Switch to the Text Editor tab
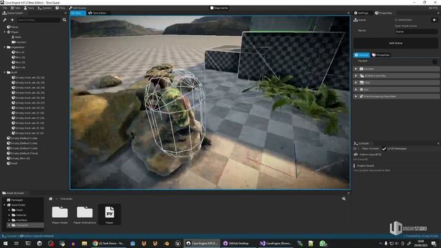Image resolution: width=441 pixels, height=248 pixels. 97,13
